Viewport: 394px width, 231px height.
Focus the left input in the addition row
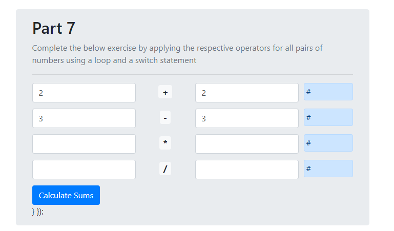(84, 93)
